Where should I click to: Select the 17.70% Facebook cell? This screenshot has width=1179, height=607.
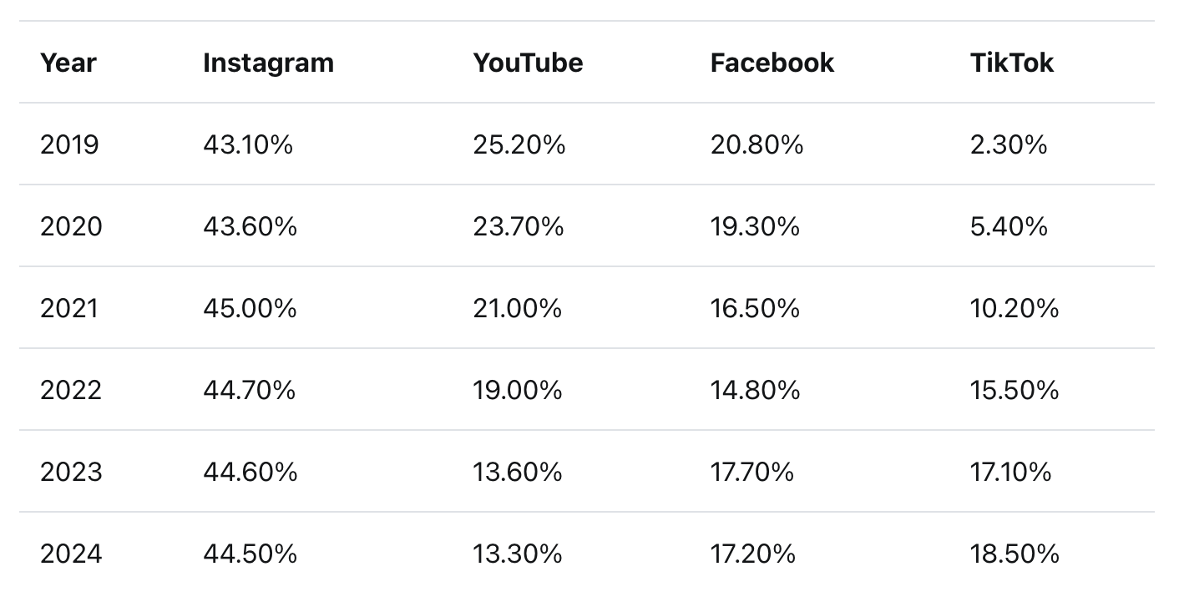[751, 472]
